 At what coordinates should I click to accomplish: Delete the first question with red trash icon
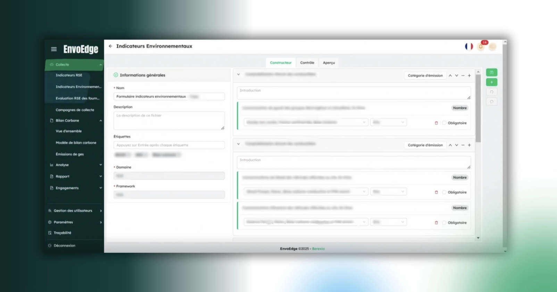tap(437, 123)
